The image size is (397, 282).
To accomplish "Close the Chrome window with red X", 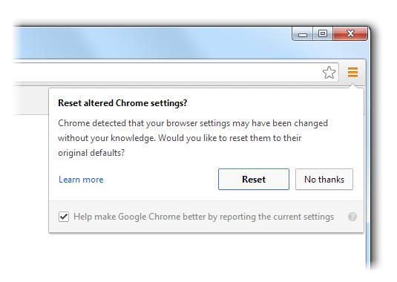I will pos(350,33).
